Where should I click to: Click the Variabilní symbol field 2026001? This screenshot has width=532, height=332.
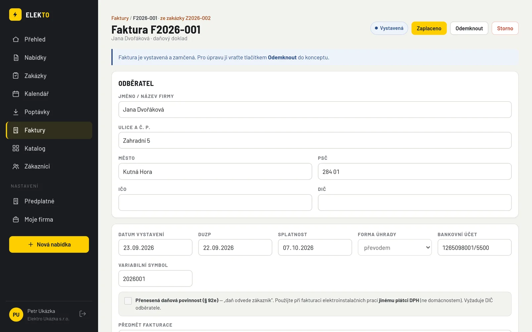(155, 279)
